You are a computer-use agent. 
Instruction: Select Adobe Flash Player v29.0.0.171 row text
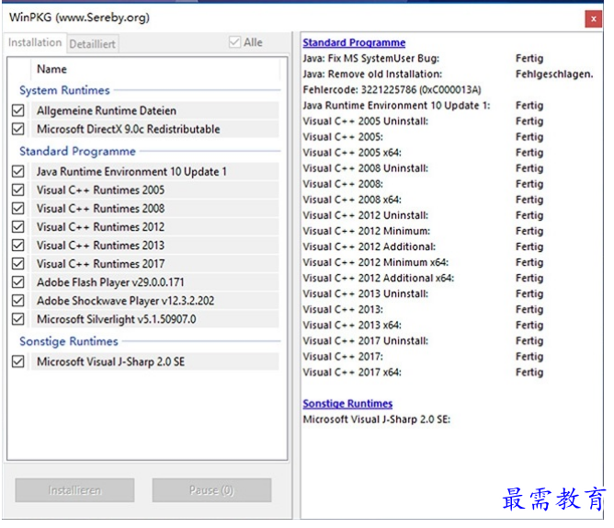click(x=110, y=281)
